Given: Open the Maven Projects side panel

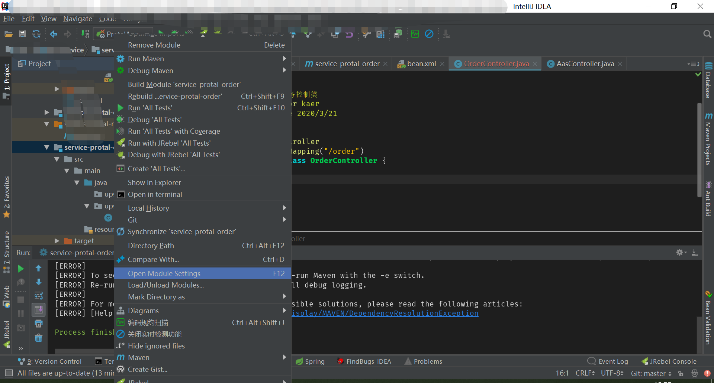Looking at the screenshot, I should click(x=708, y=139).
